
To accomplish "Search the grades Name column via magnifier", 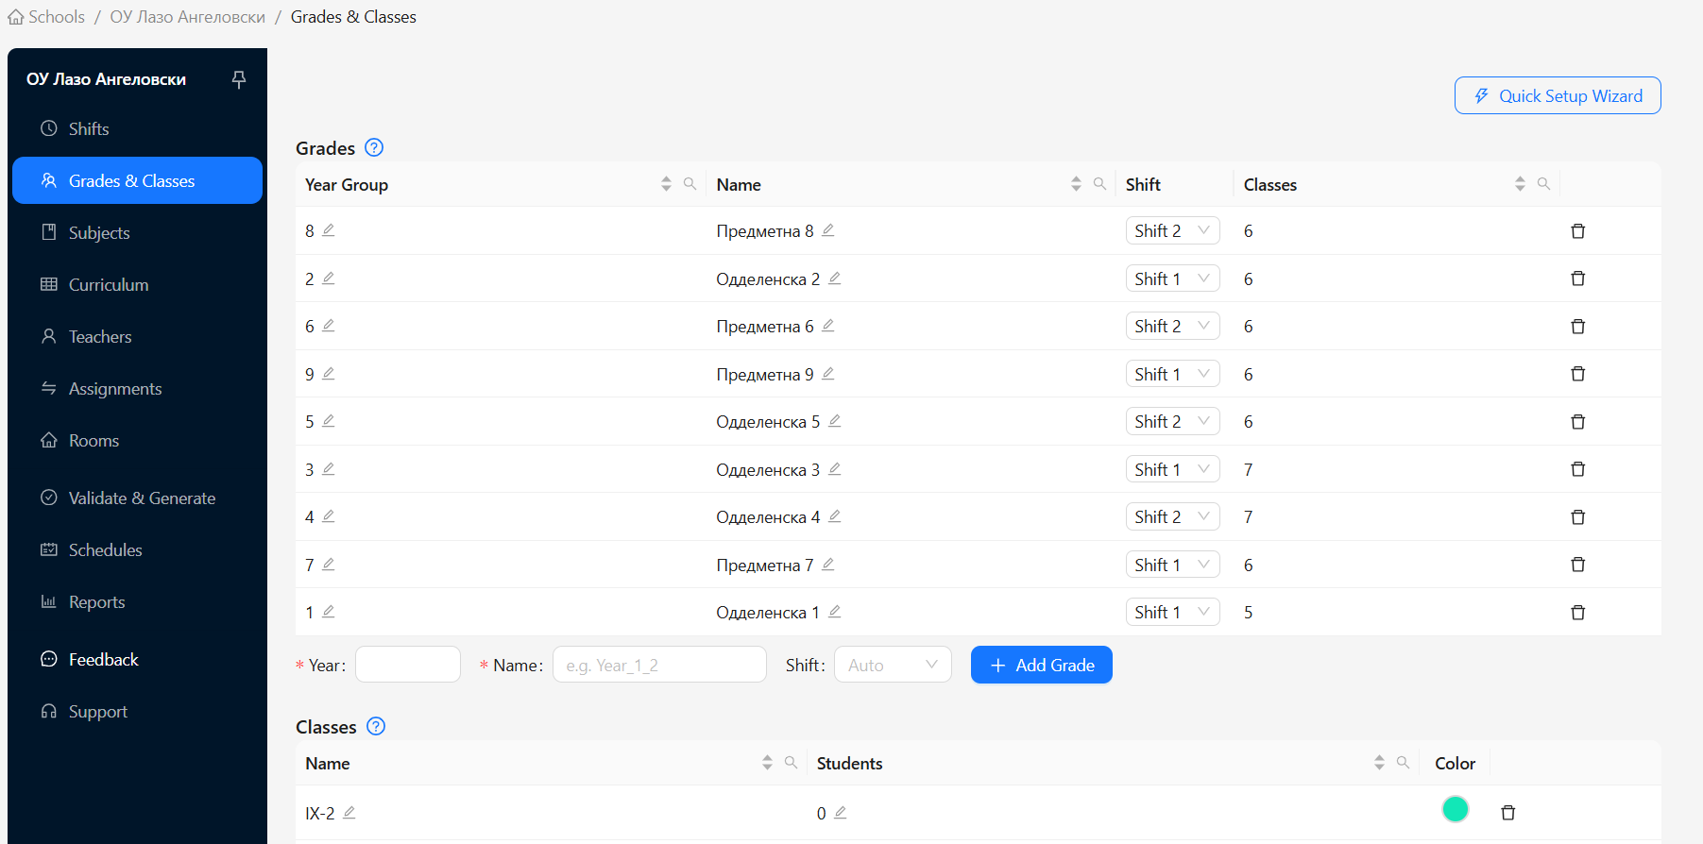I will (1100, 184).
